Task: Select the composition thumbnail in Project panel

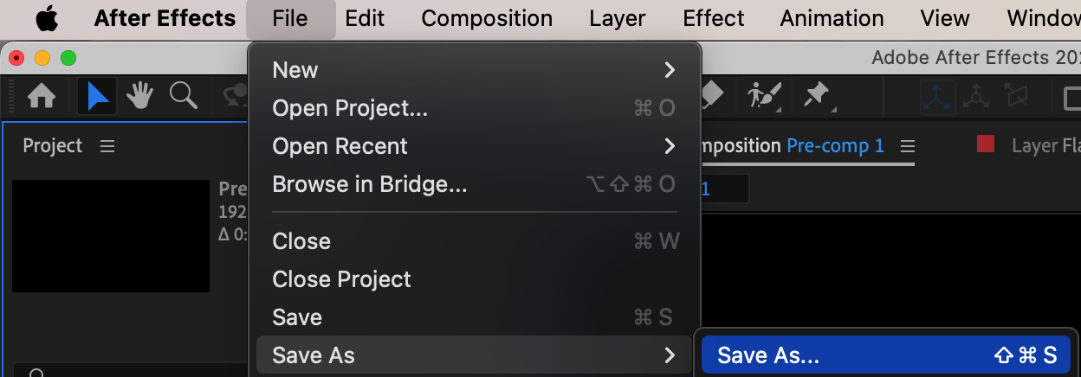Action: tap(111, 236)
